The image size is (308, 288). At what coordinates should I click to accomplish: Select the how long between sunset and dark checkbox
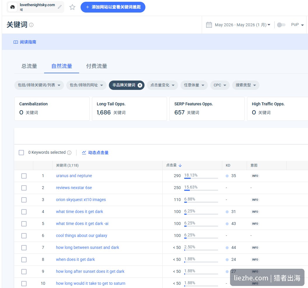pos(24,248)
